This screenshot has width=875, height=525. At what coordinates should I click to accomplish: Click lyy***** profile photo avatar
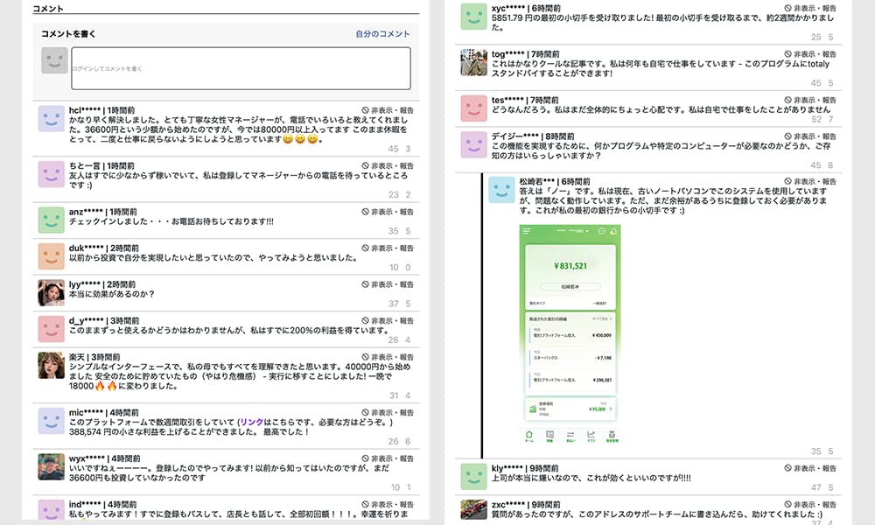point(52,293)
